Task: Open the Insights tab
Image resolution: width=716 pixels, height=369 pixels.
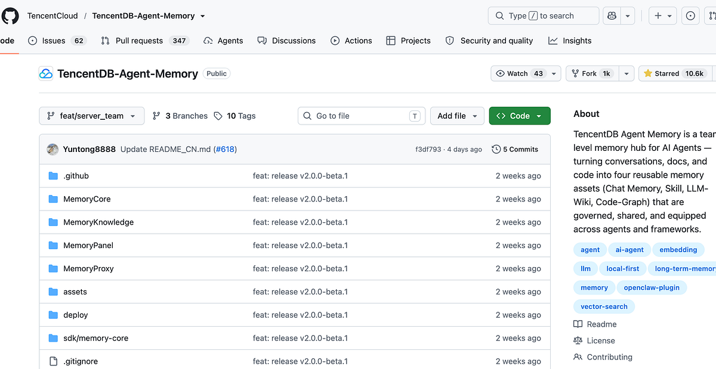Action: pyautogui.click(x=570, y=41)
